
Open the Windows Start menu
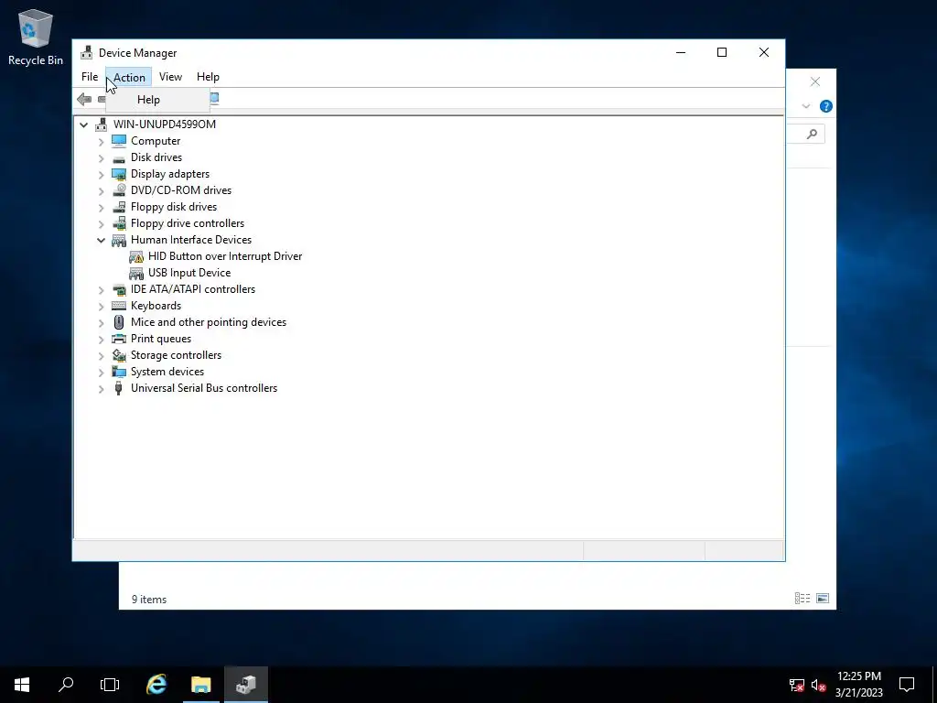click(x=22, y=685)
